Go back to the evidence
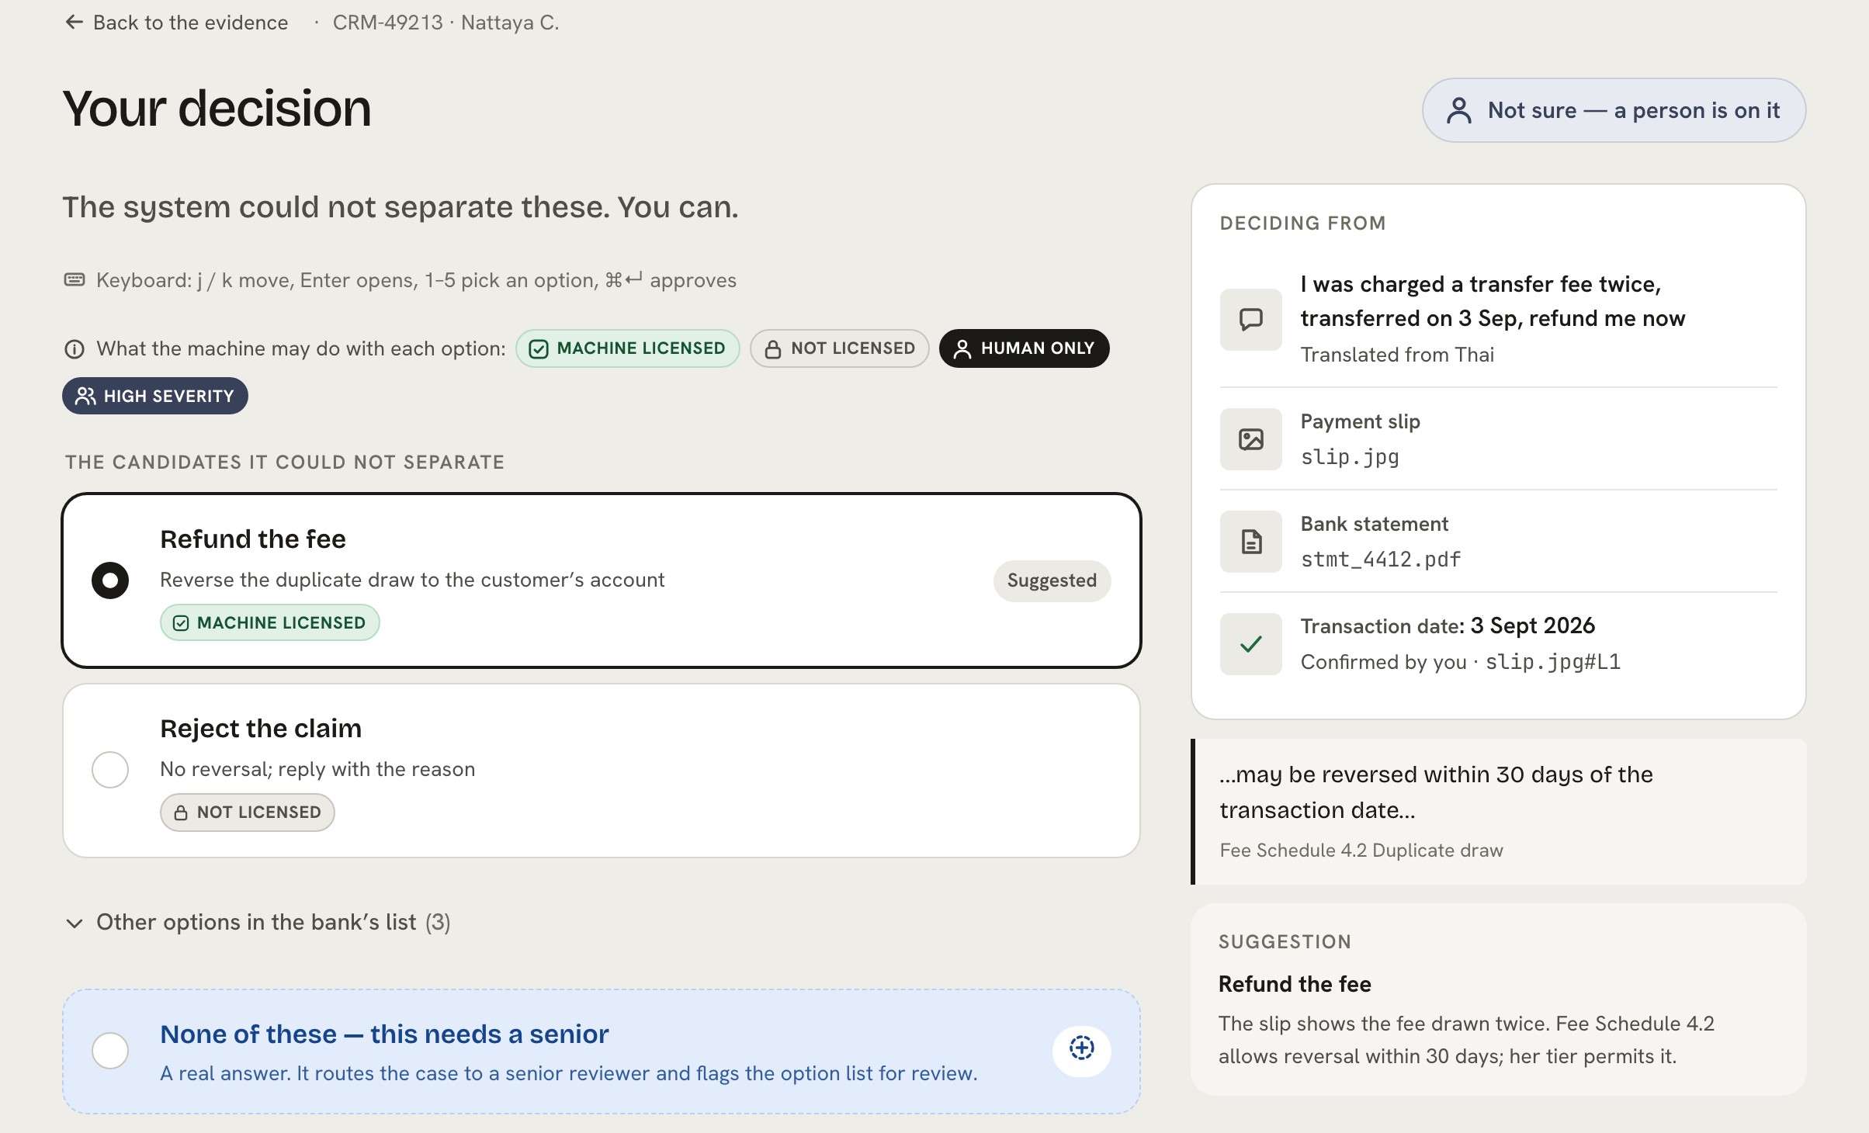Viewport: 1869px width, 1133px height. coord(177,23)
